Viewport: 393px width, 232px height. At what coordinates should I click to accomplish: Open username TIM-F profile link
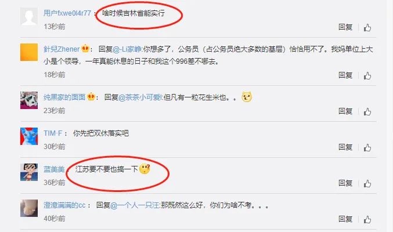coord(53,133)
